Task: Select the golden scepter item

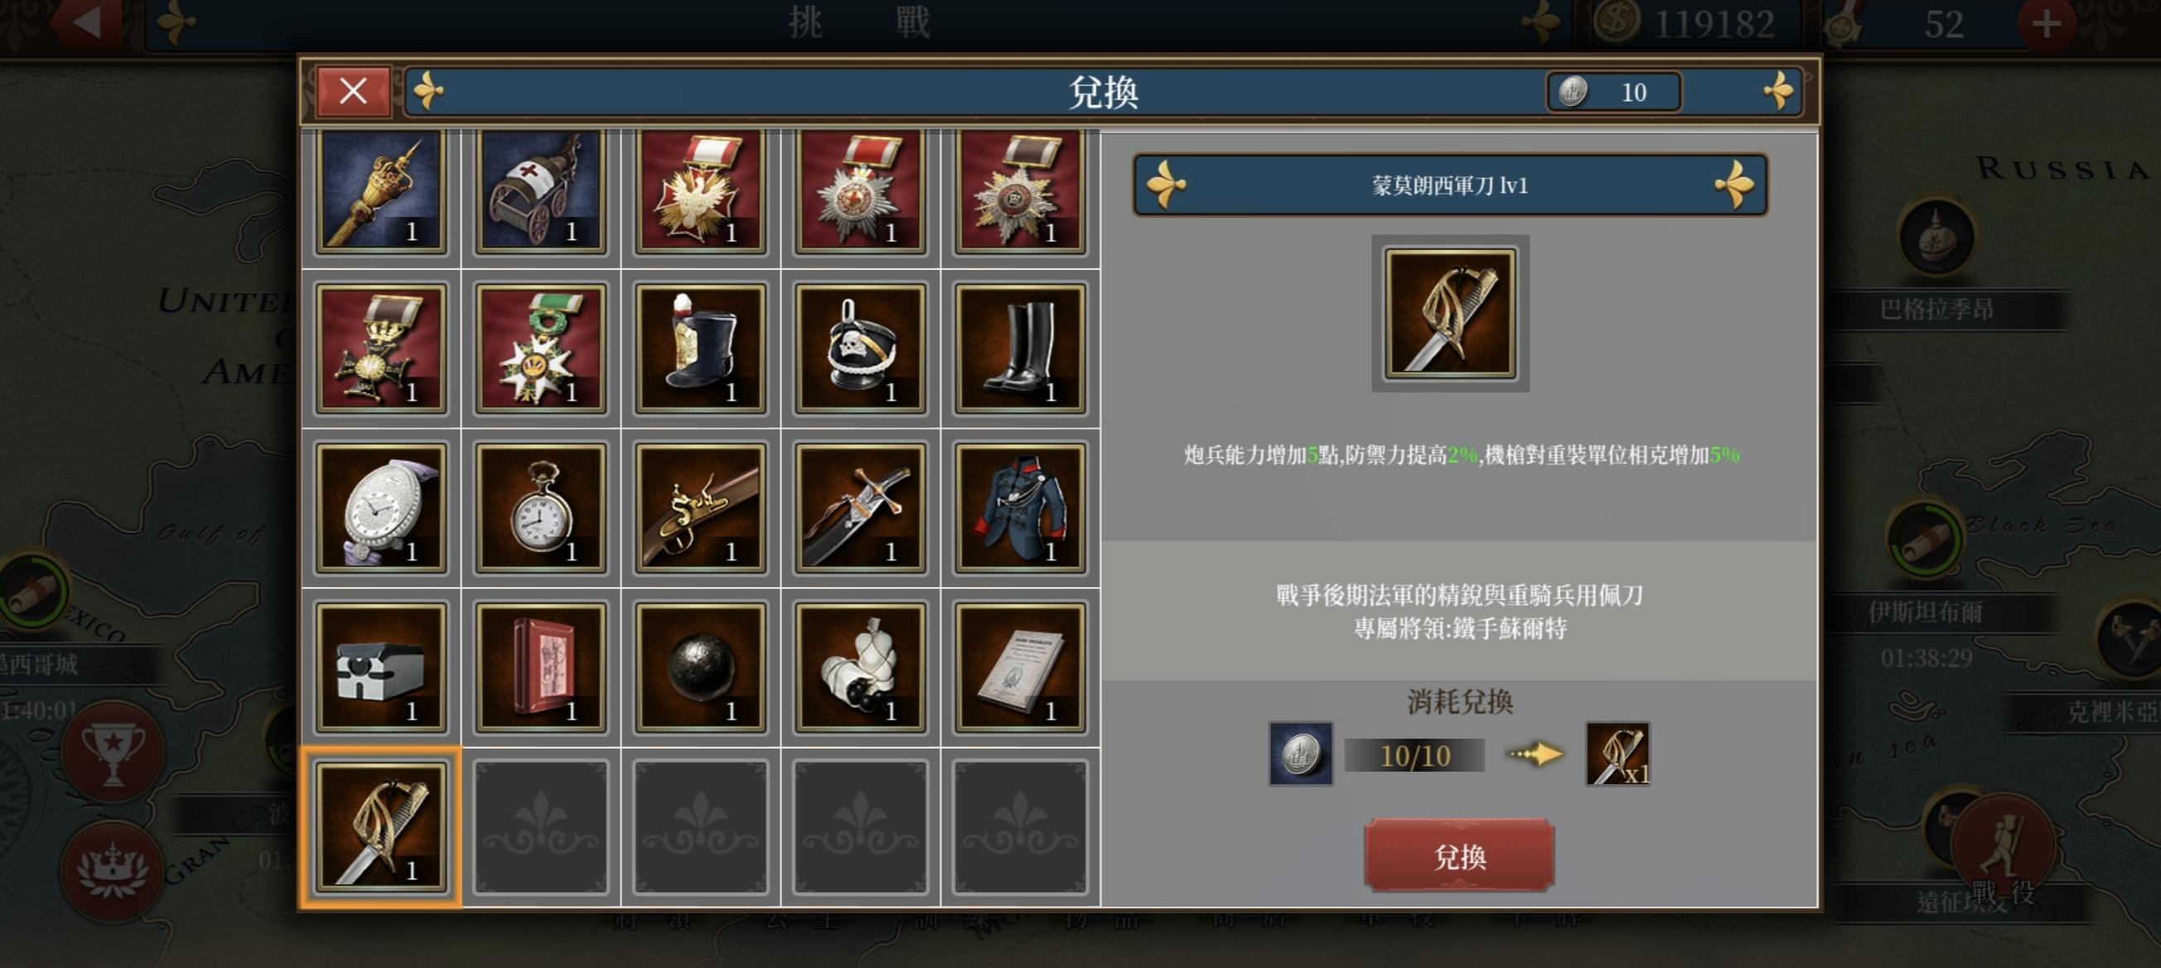Action: [x=381, y=191]
